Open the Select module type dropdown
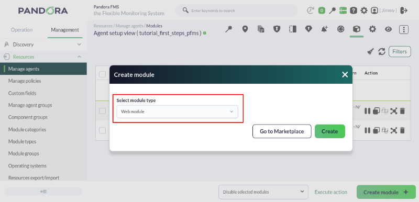The height and width of the screenshot is (202, 419). (177, 111)
